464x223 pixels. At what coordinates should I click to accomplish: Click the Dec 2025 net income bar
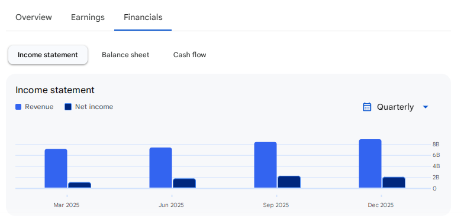tap(394, 182)
